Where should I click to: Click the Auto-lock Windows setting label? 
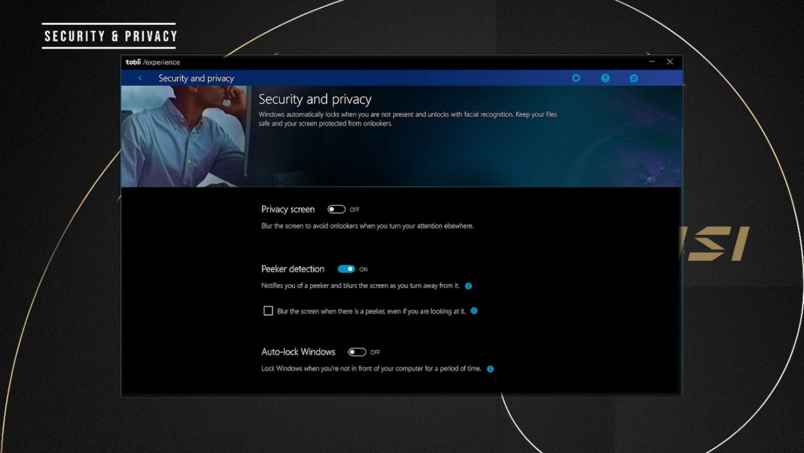298,352
